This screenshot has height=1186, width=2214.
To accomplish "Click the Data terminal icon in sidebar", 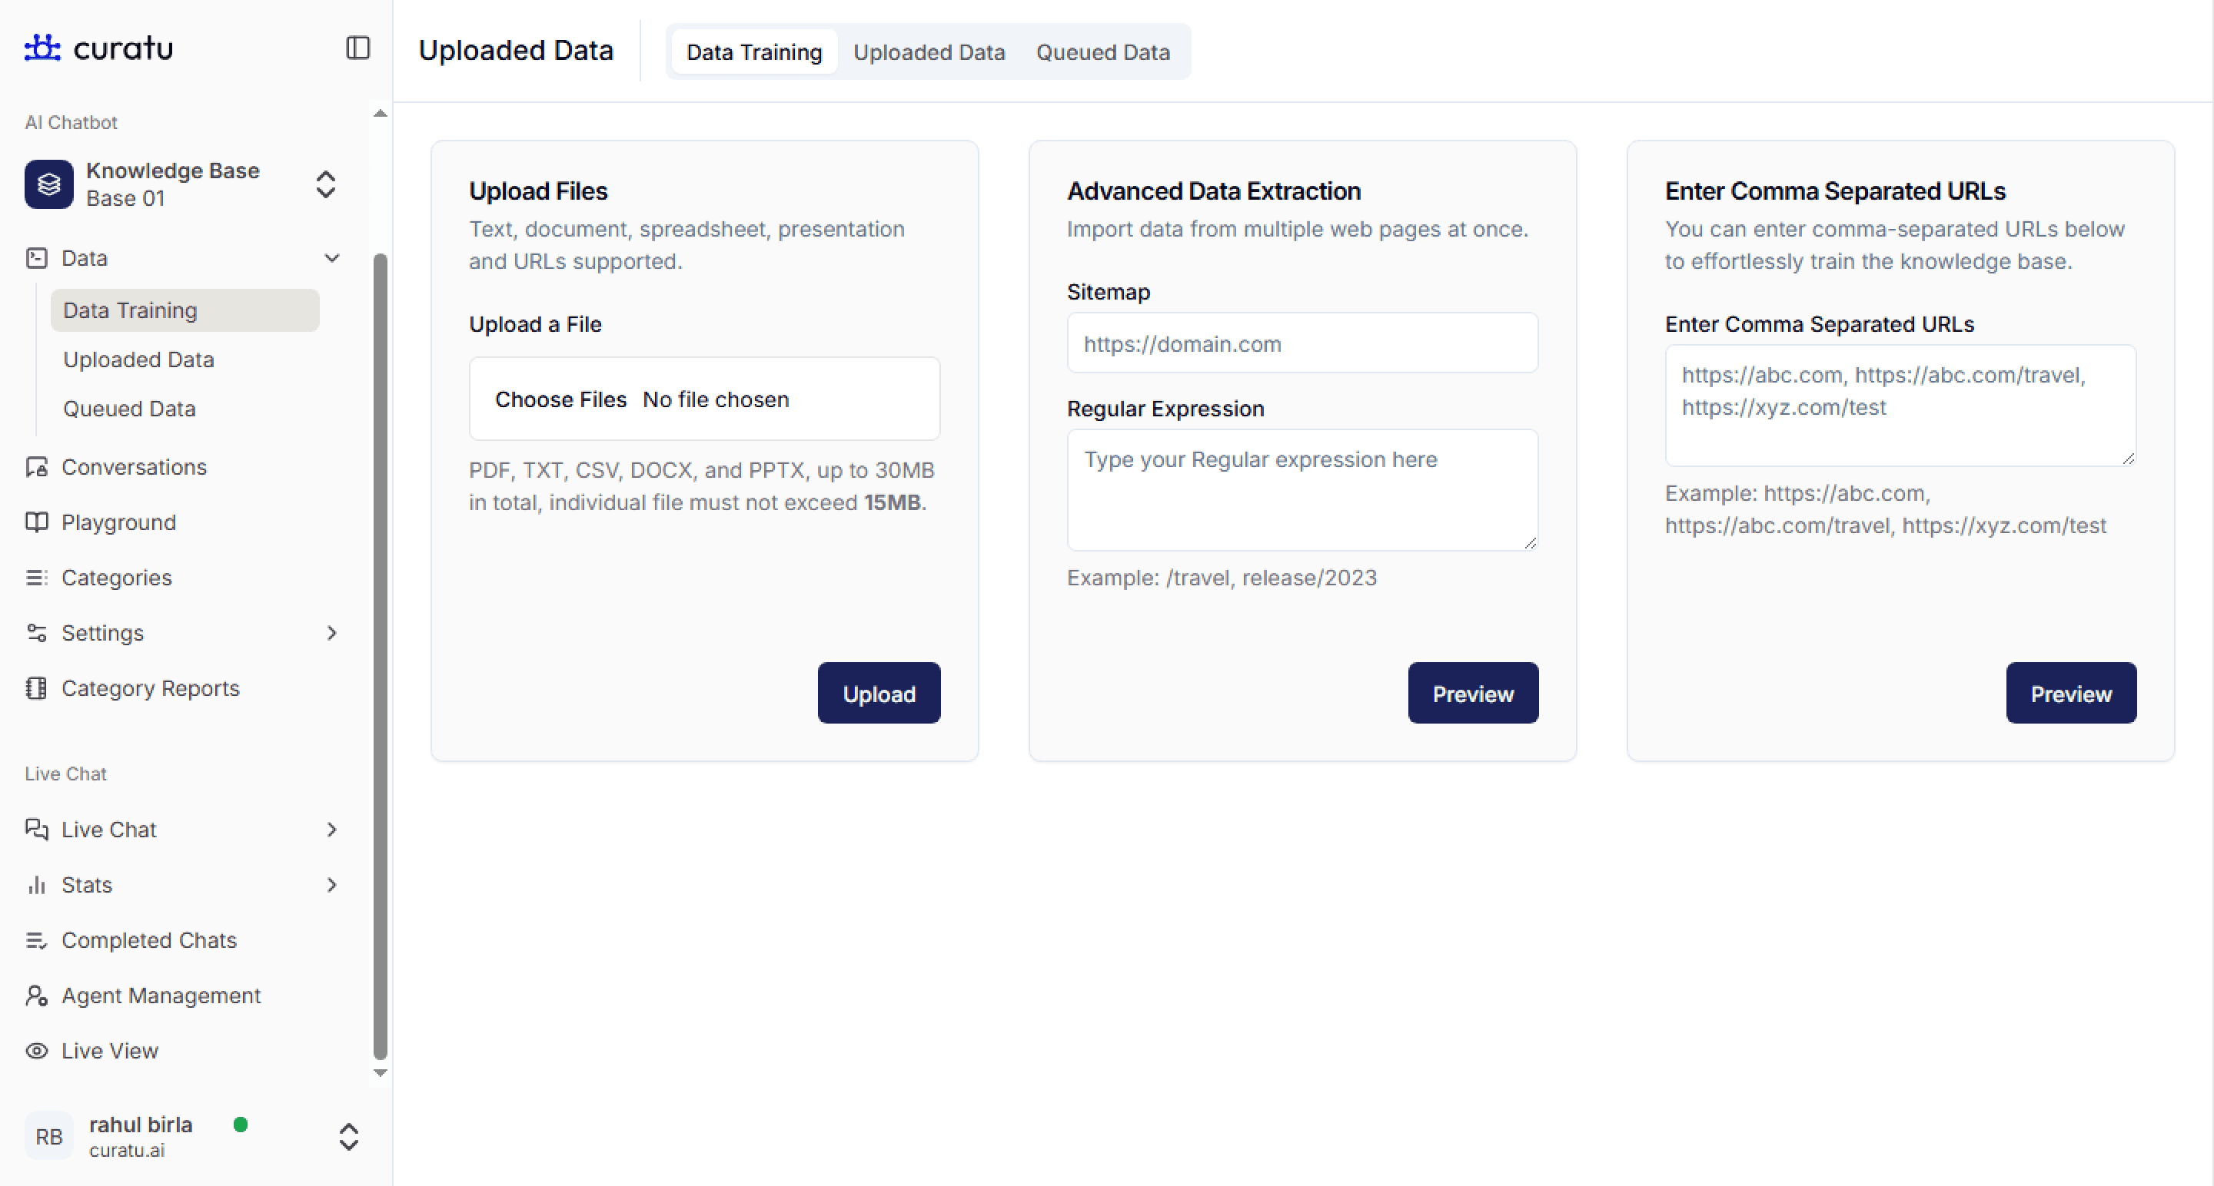I will (36, 257).
